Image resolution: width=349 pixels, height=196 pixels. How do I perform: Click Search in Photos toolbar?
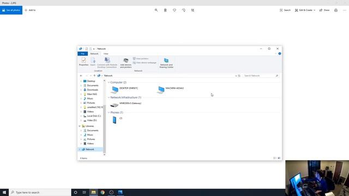(x=285, y=10)
